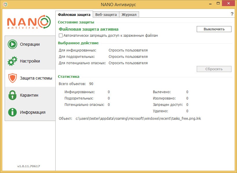Image resolution: width=237 pixels, height=173 pixels.
Task: Click the Выключить button
Action: 214,29
